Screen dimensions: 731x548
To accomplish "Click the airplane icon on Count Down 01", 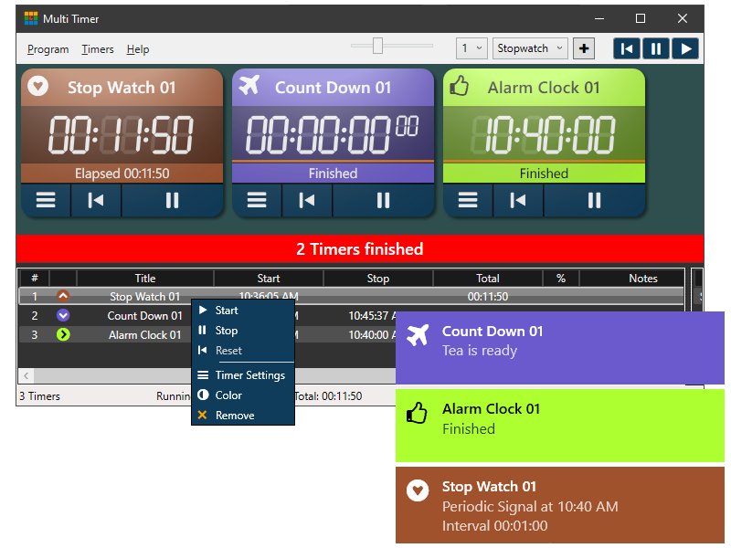I will tap(249, 85).
